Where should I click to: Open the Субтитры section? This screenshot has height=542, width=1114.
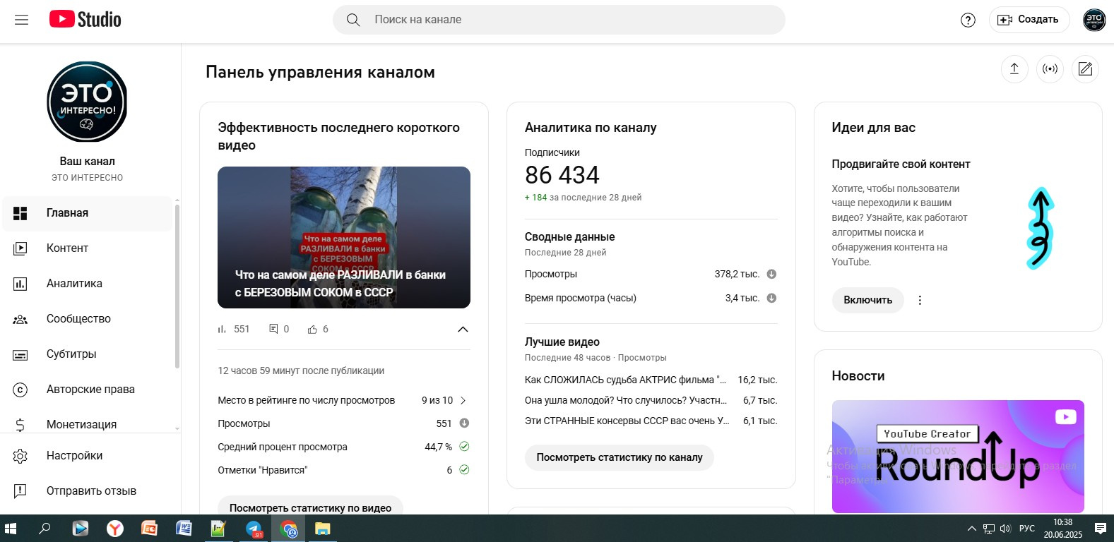click(x=86, y=354)
